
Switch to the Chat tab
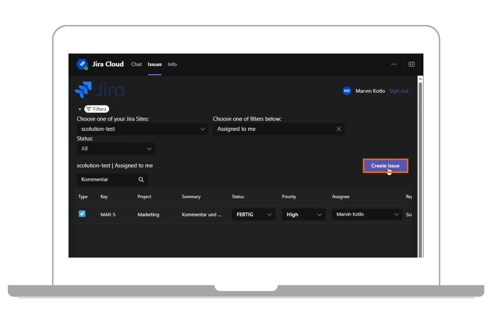click(x=137, y=64)
